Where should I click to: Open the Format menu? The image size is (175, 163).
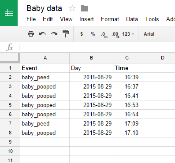pos(110,19)
